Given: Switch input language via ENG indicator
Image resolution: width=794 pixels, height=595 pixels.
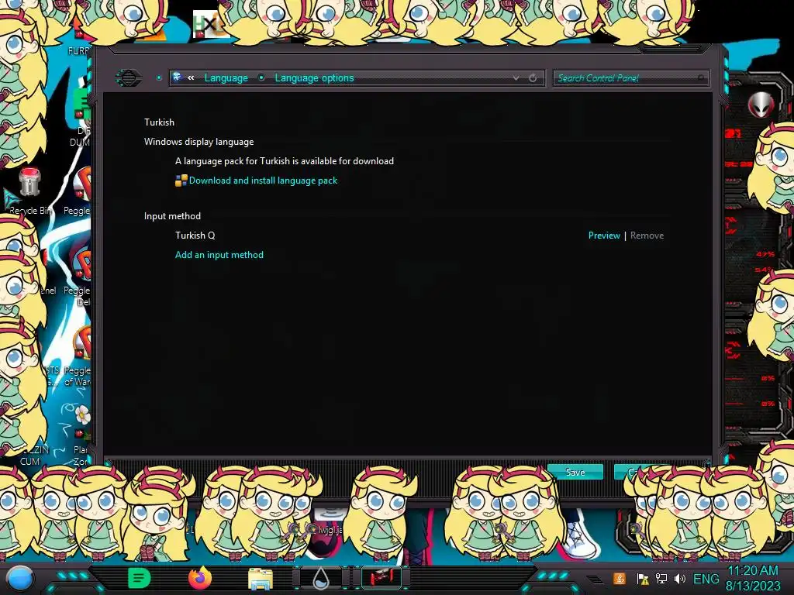Looking at the screenshot, I should coord(706,579).
